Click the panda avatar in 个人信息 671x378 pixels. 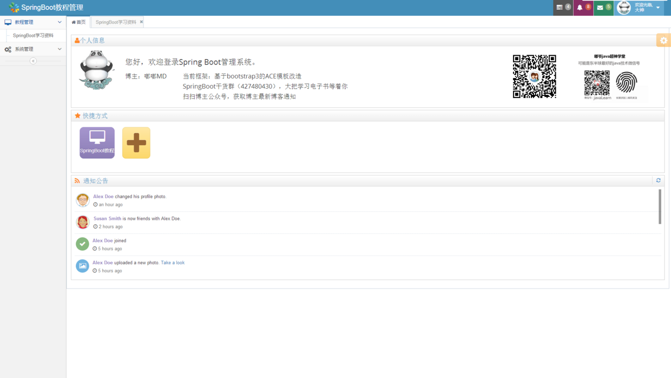click(96, 70)
